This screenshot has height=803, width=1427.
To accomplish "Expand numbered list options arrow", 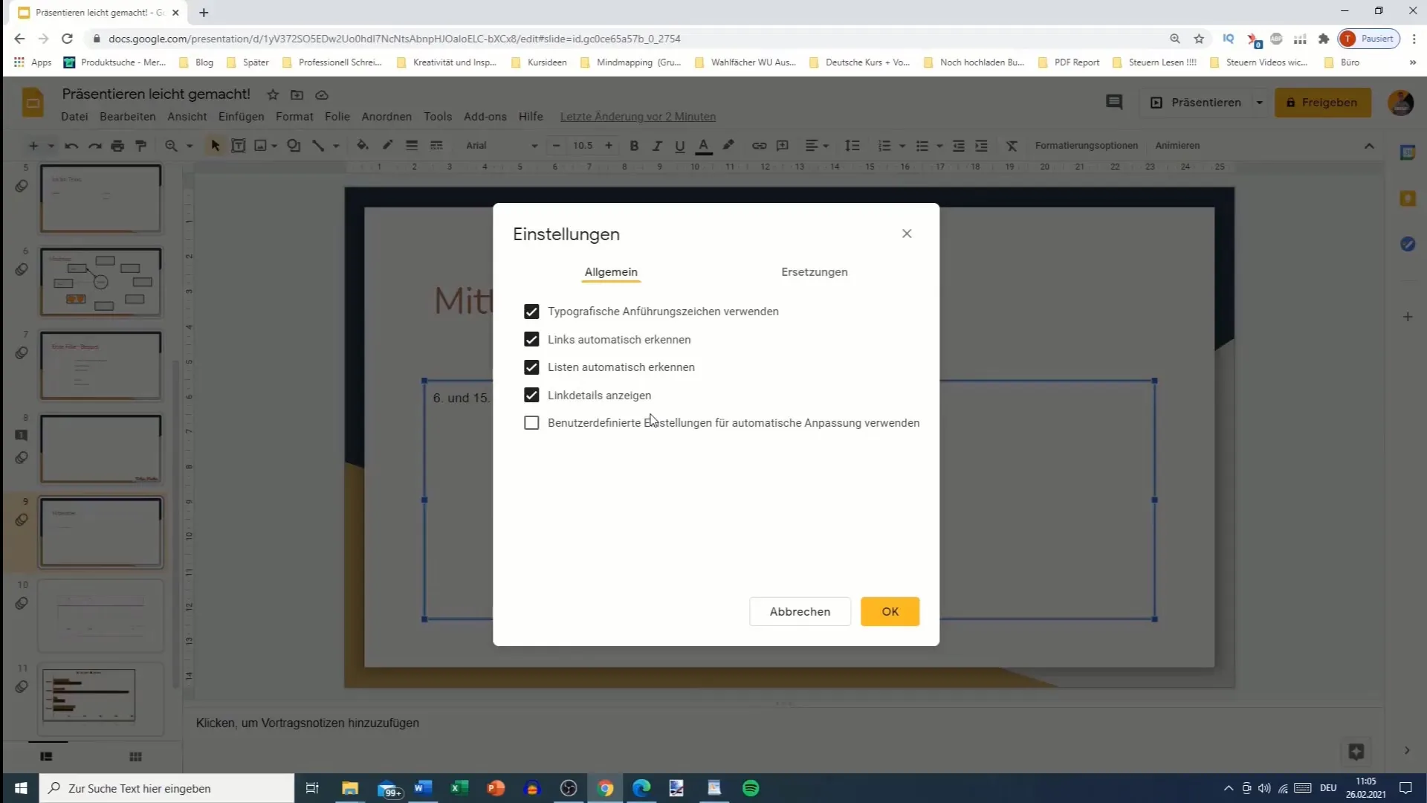I will click(x=902, y=146).
